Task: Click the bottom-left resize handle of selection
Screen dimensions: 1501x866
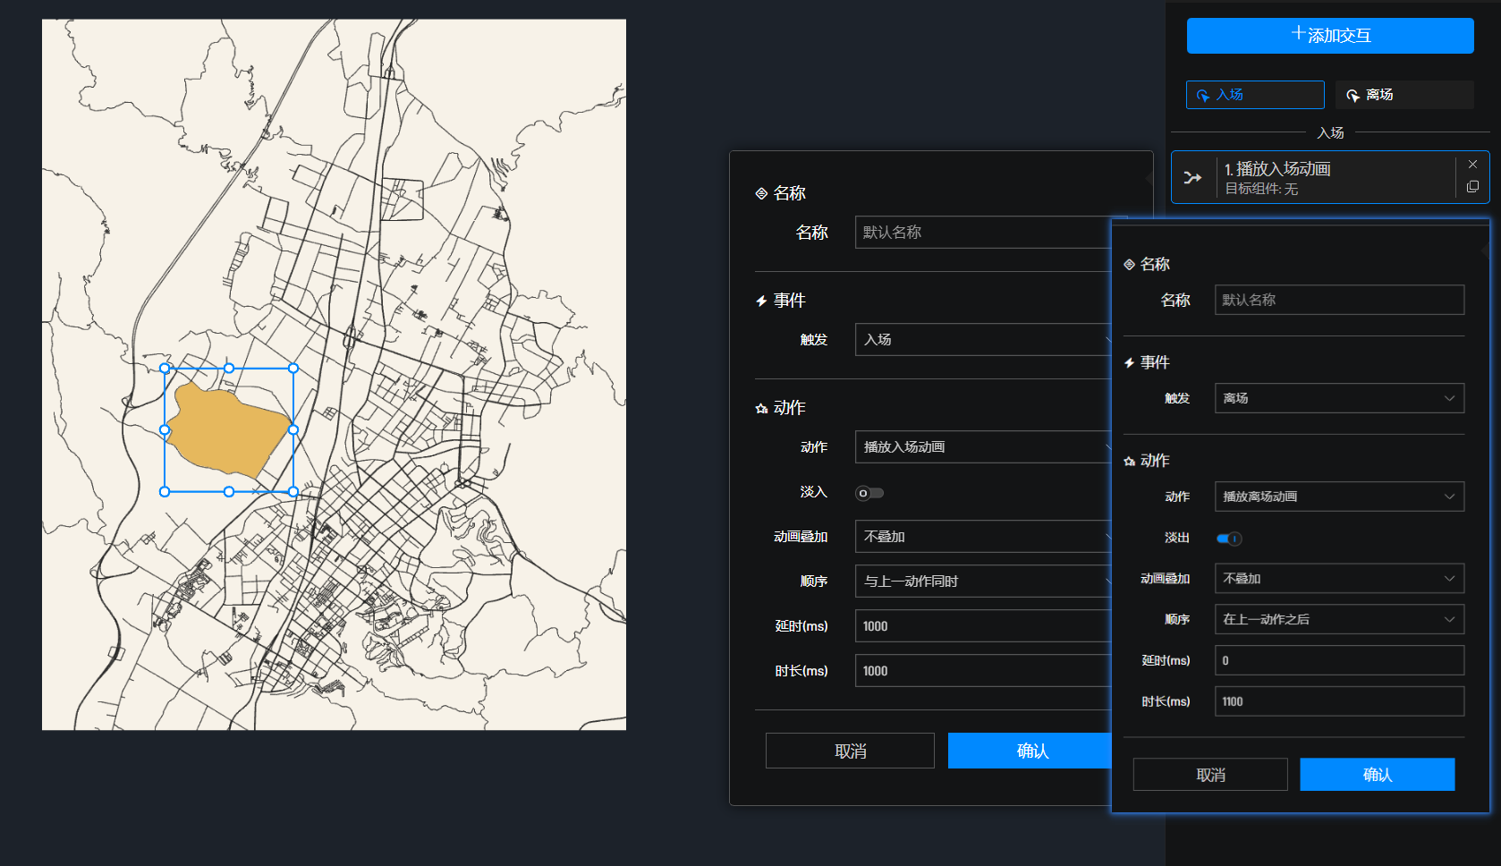Action: coord(165,491)
